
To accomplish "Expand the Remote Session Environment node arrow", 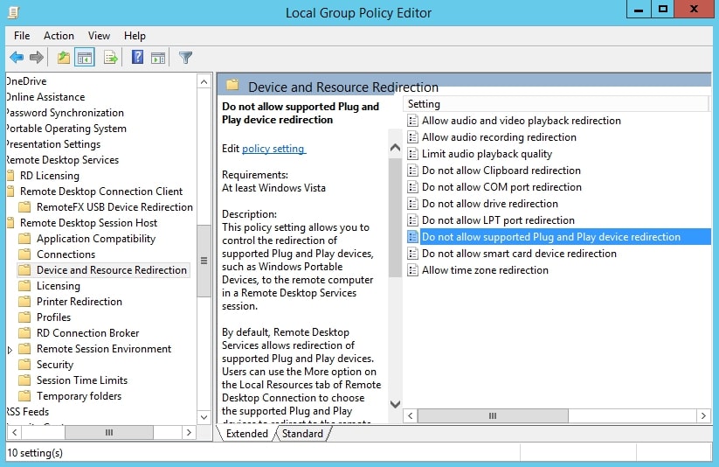I will point(10,349).
